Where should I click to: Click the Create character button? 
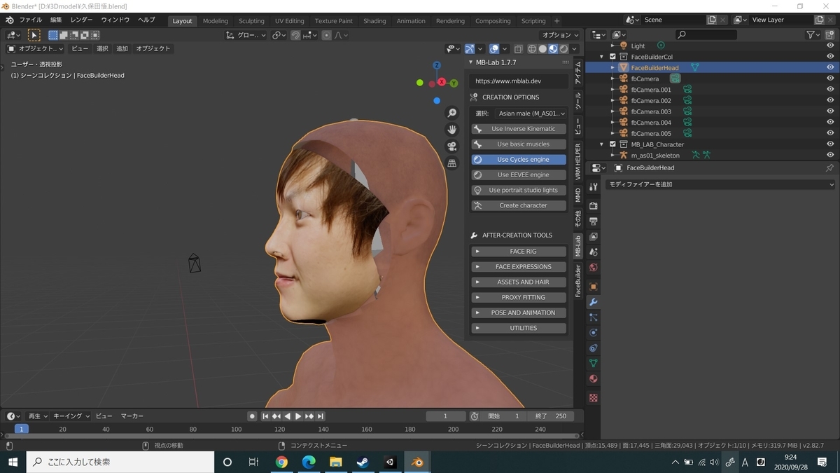coord(519,205)
